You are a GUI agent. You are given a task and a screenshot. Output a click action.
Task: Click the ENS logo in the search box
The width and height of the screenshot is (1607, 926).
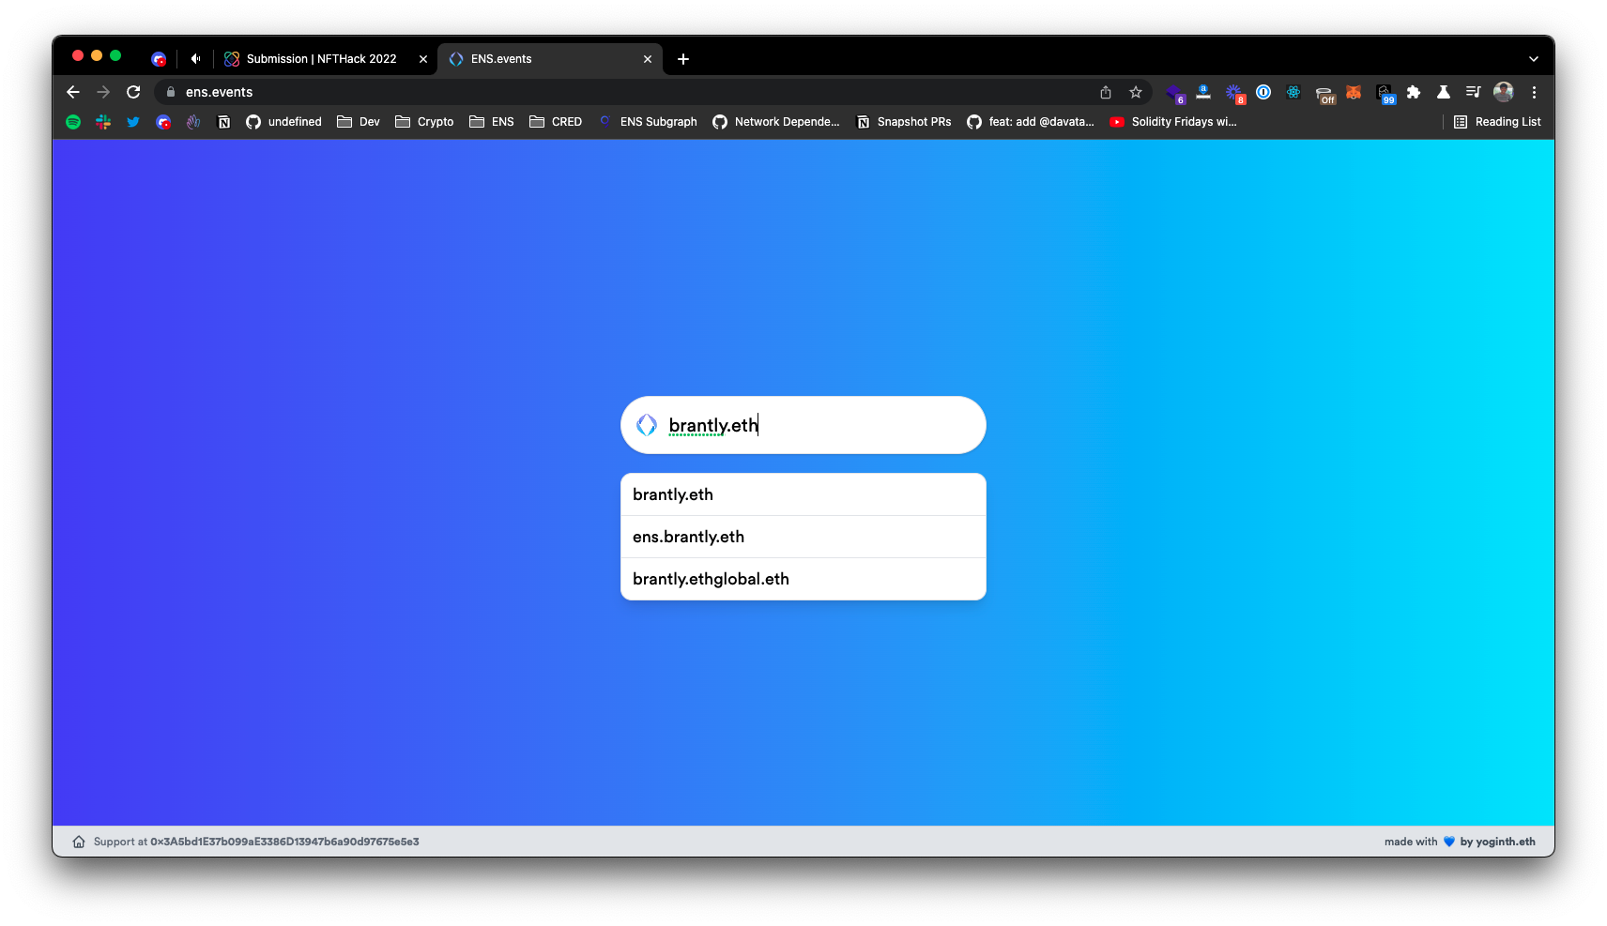647,425
